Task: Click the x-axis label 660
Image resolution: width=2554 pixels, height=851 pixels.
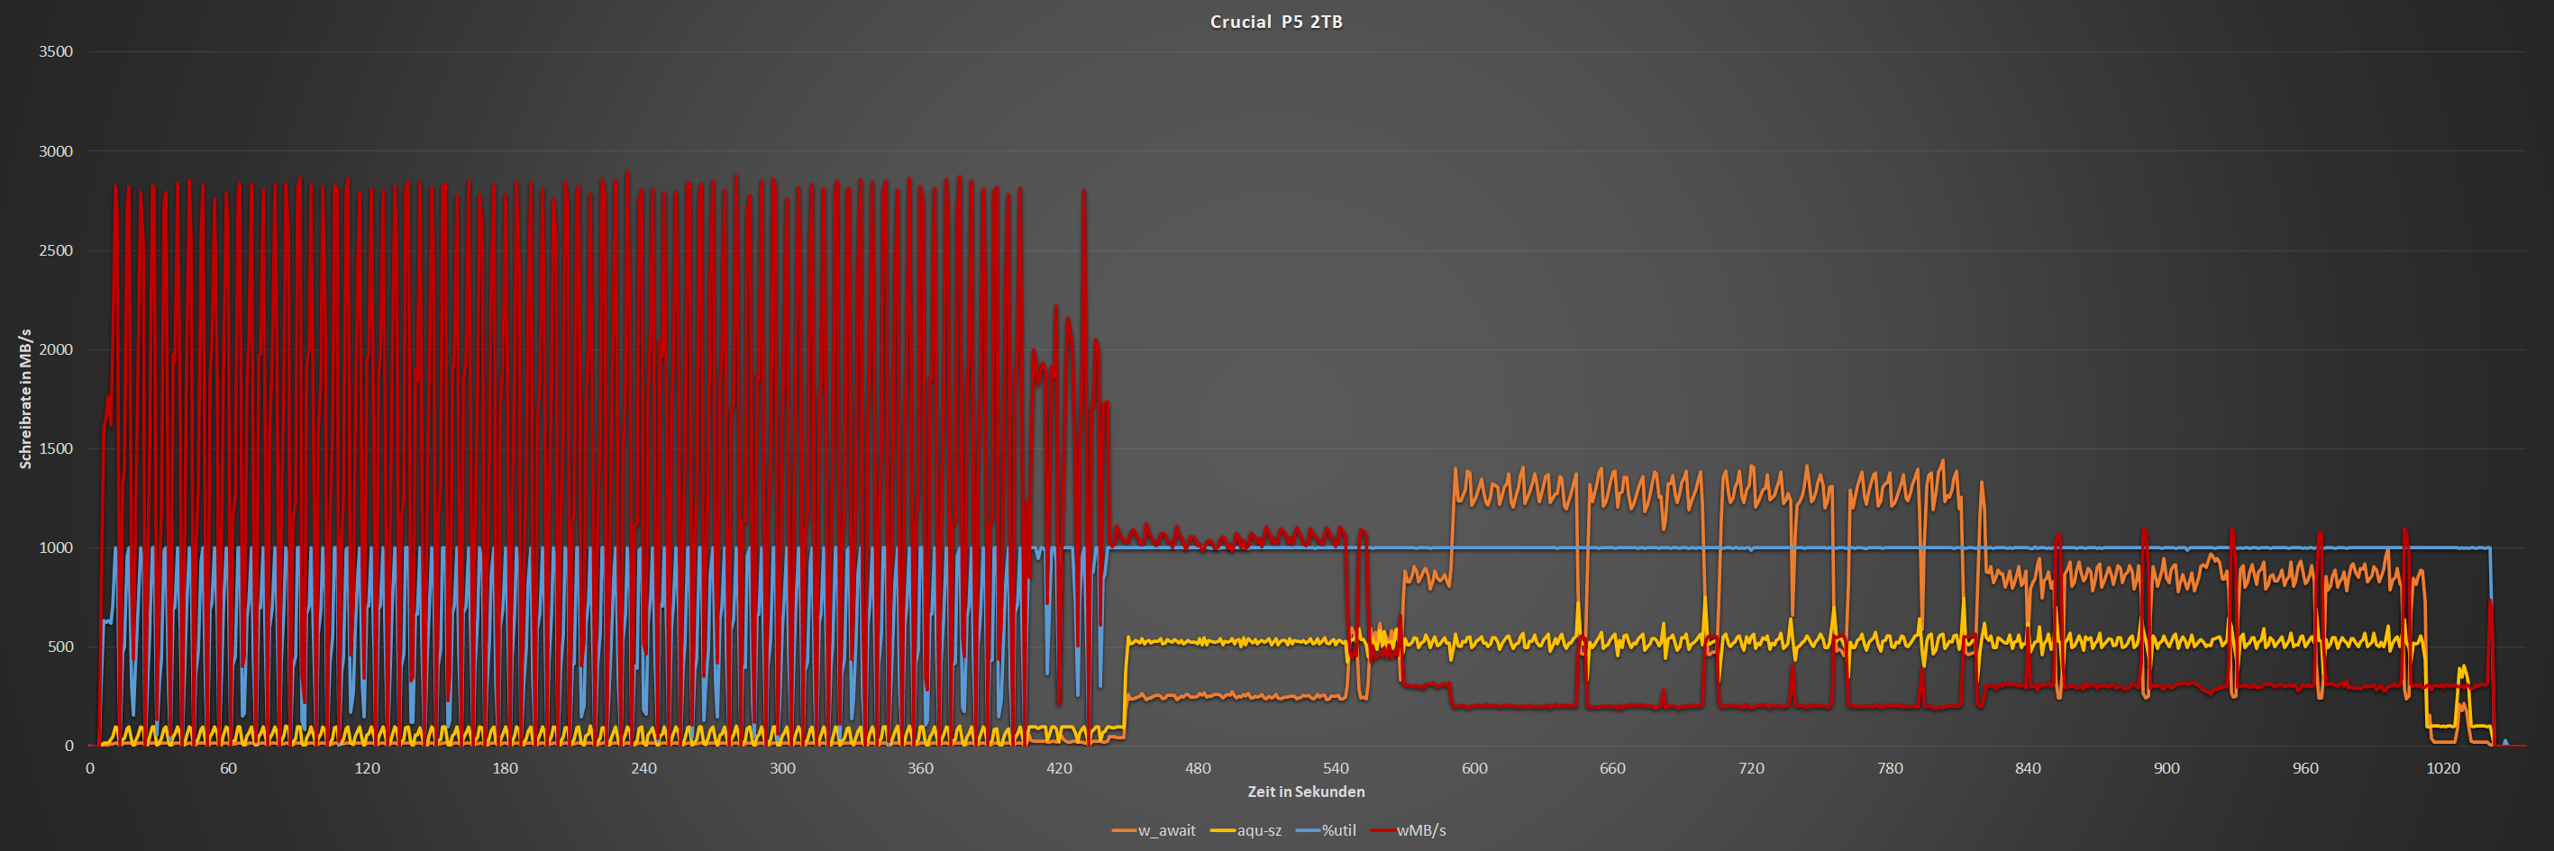Action: pyautogui.click(x=1613, y=768)
